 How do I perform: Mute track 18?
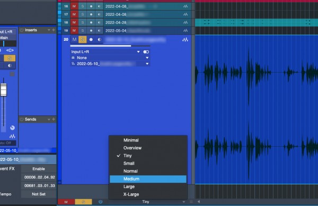(74, 22)
